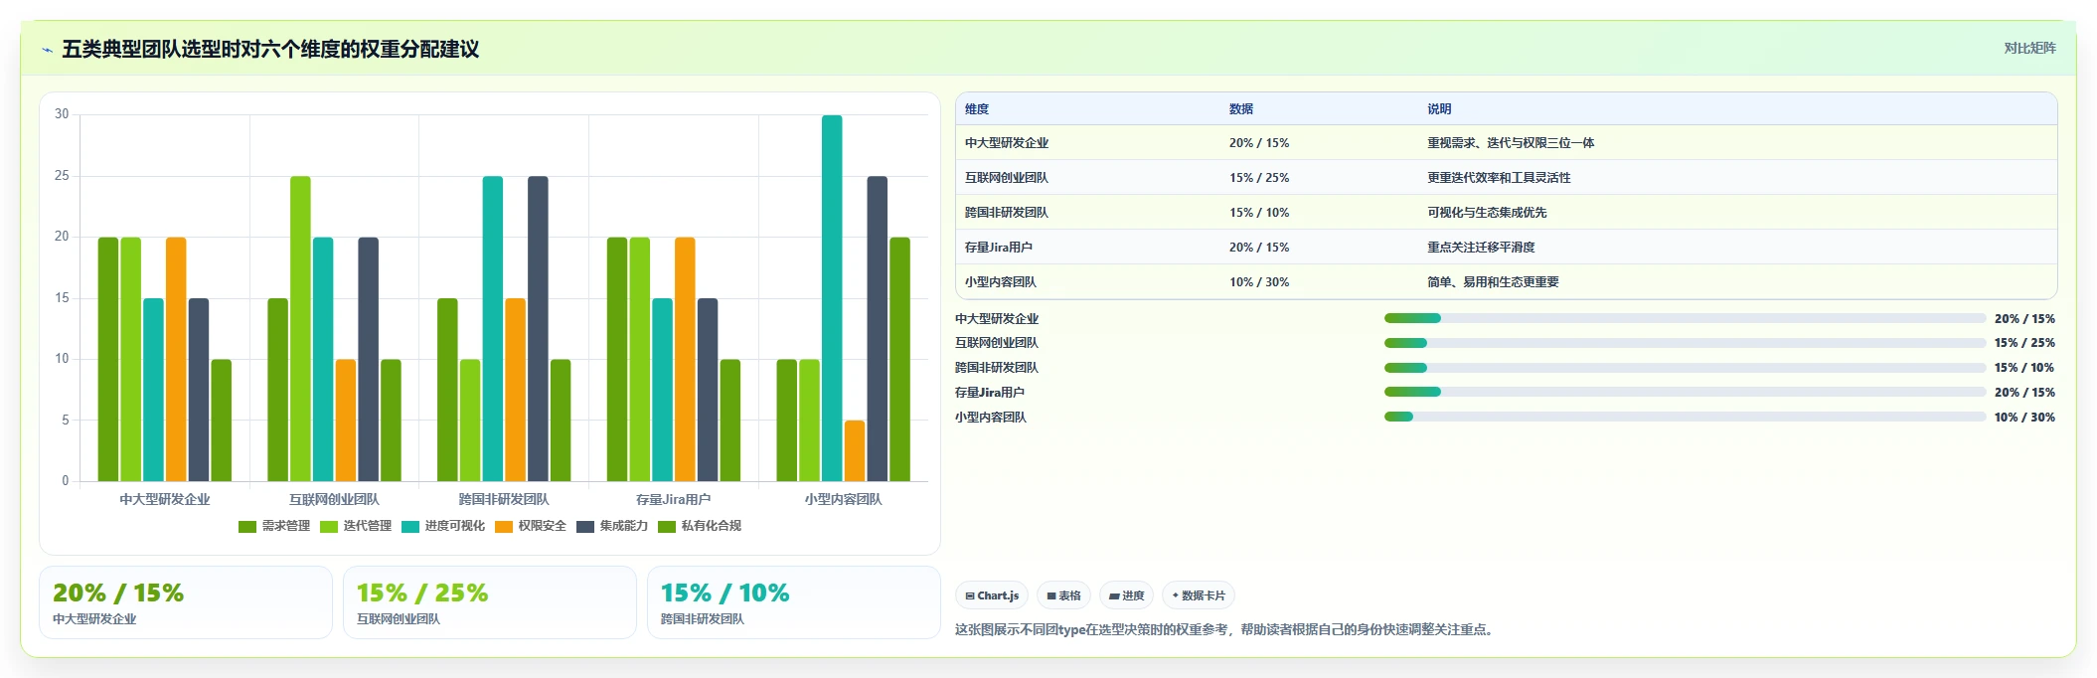Click the 互联网创业团队 label in the progress list

(x=997, y=343)
